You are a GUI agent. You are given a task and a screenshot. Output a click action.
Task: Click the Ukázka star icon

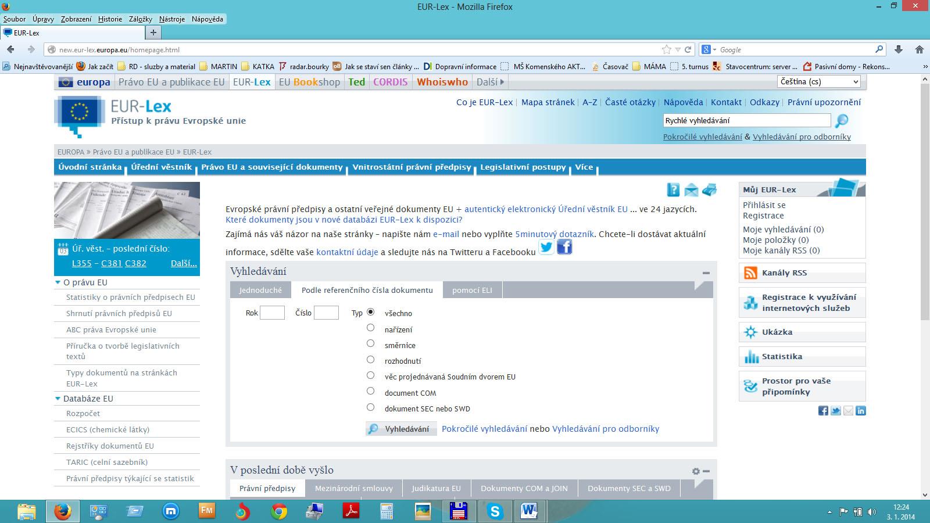tap(751, 332)
